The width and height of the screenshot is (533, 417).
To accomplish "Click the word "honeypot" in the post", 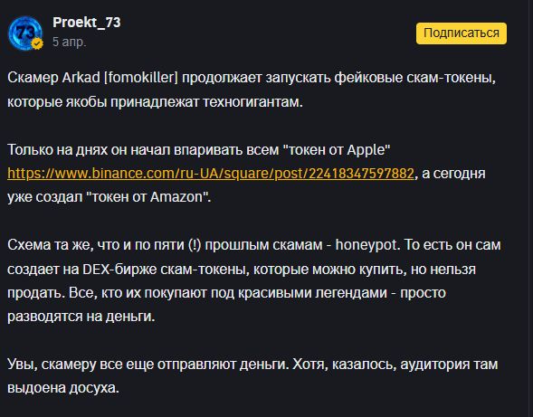I will [366, 245].
